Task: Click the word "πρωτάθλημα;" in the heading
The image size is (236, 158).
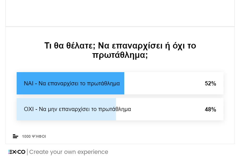Action: coord(120,55)
